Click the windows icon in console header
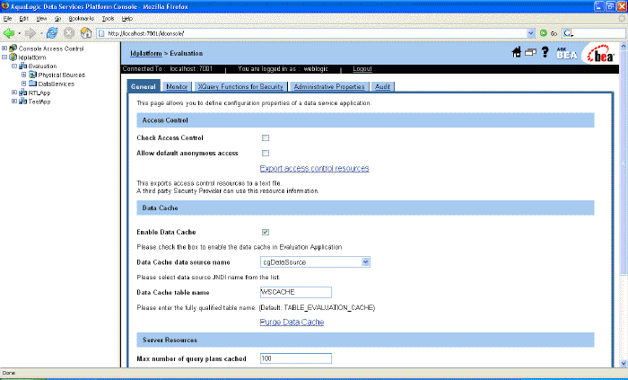628x380 pixels. tap(530, 52)
